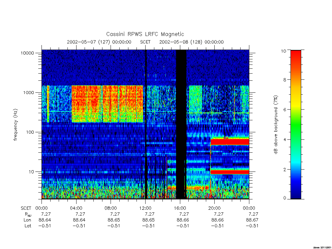Select the 'frequency (Hz)' axis label

point(16,125)
